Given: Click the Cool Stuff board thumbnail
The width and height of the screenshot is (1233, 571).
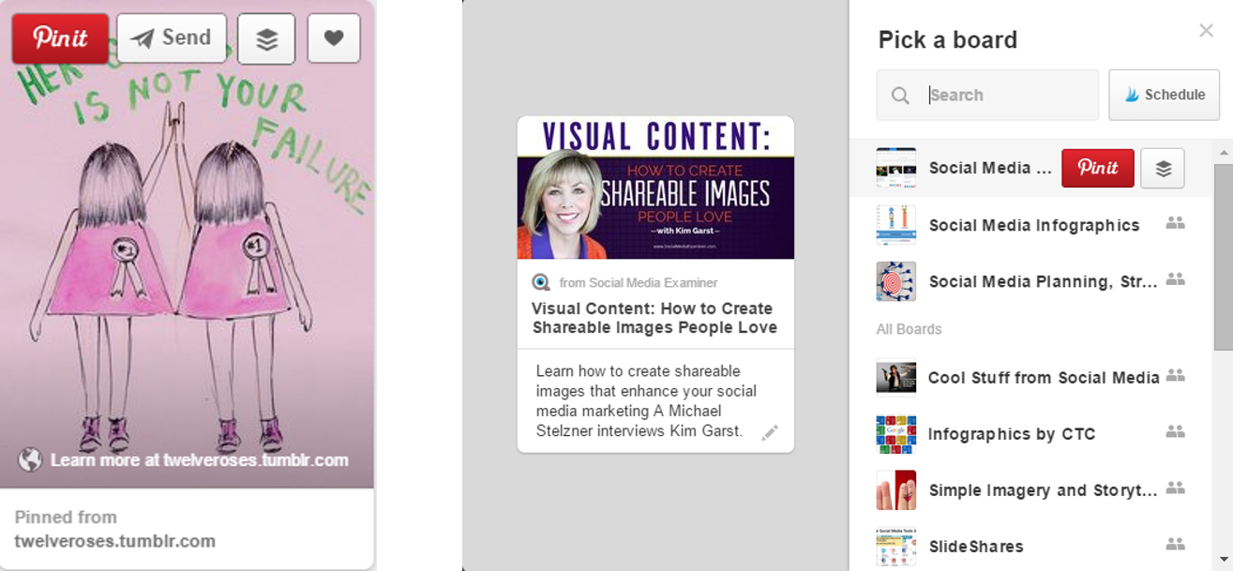Looking at the screenshot, I should click(x=895, y=378).
